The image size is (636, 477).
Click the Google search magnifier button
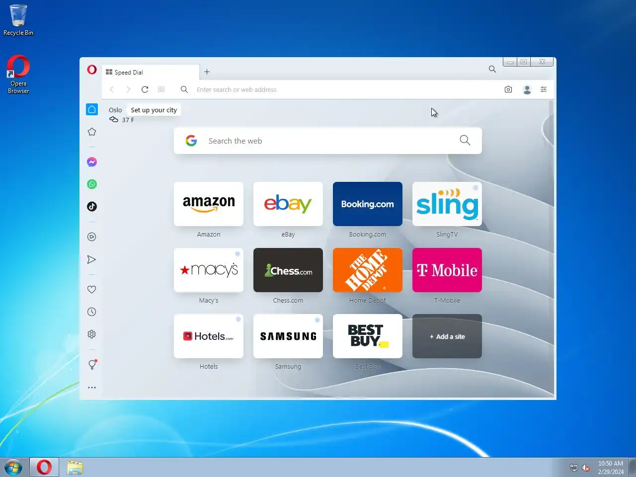point(465,141)
